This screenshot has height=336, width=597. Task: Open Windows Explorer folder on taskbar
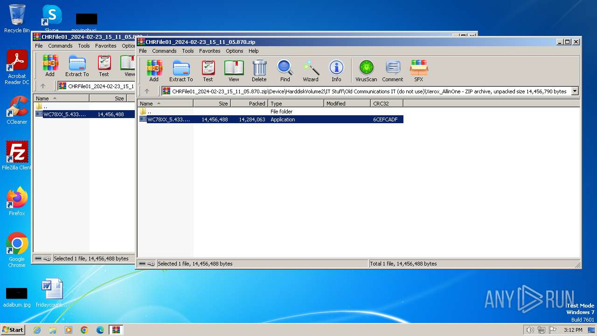tap(53, 330)
